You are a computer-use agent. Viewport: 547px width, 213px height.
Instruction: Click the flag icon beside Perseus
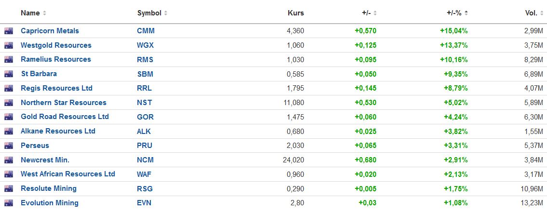click(x=9, y=146)
